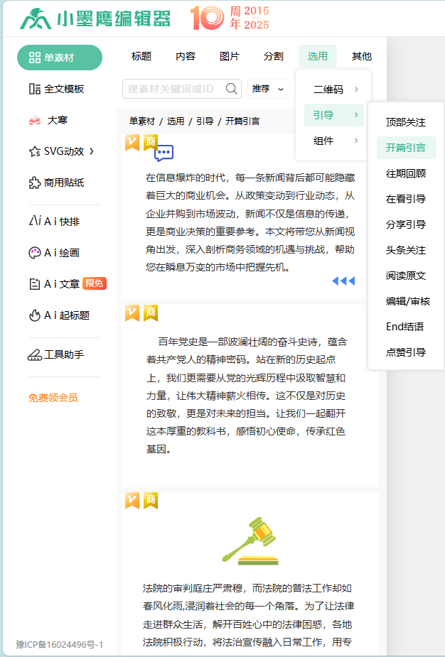Click the Ai文章 document icon
Viewport: 445px width, 657px height.
34,284
